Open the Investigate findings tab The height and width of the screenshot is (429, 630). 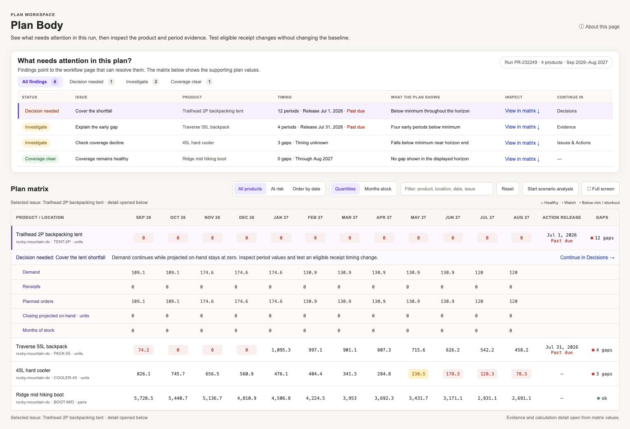pyautogui.click(x=142, y=82)
